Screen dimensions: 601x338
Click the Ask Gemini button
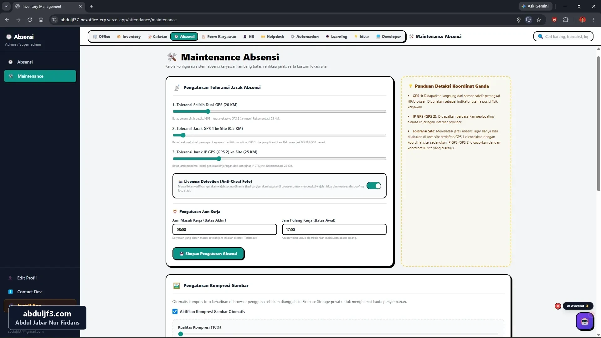[x=535, y=6]
